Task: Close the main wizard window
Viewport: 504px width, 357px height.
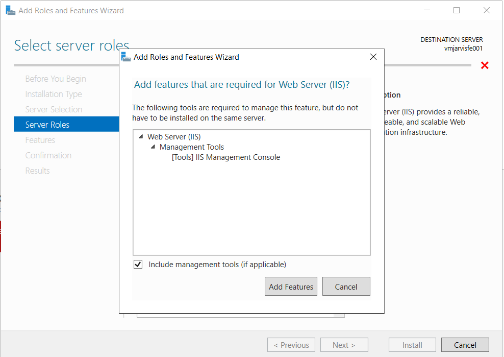Action: [x=487, y=10]
